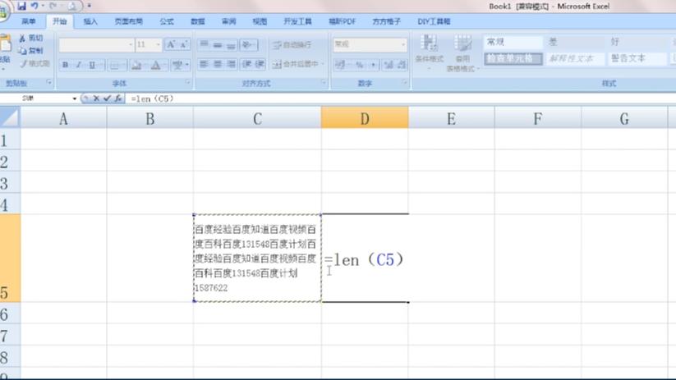Apply the dark 检查单元格 cell style
This screenshot has width=676, height=380.
tap(513, 58)
